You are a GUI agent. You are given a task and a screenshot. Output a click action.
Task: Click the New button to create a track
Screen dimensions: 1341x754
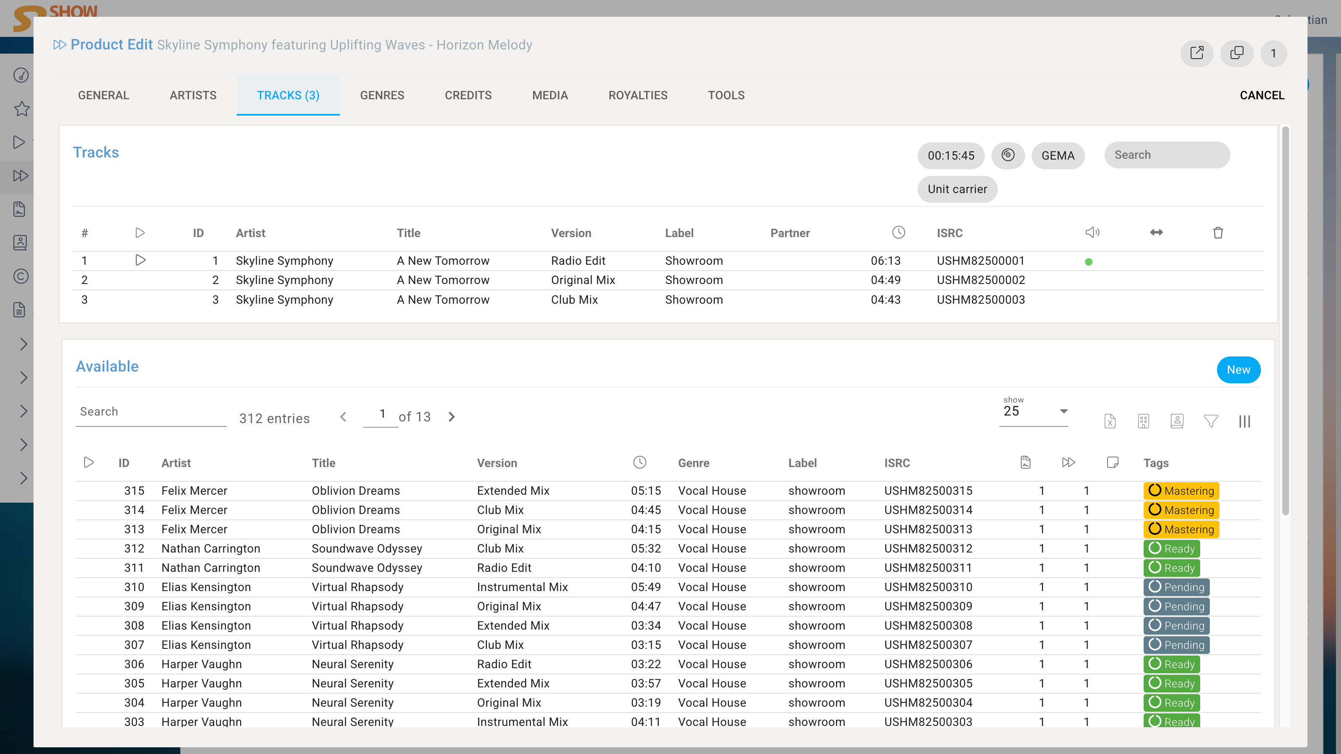1238,369
